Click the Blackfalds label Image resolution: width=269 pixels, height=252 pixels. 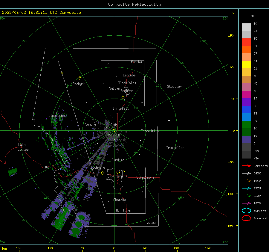coord(127,83)
